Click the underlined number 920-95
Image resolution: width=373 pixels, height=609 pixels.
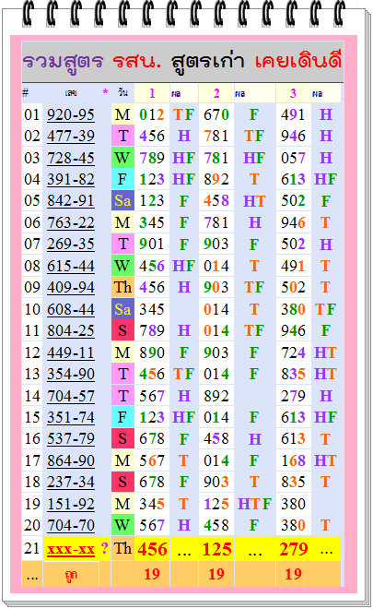[71, 115]
